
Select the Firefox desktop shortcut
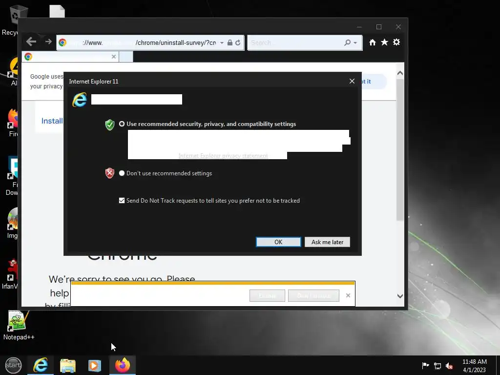pos(13,123)
